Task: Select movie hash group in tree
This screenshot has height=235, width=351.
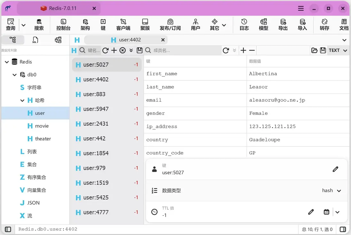Action: (x=38, y=126)
